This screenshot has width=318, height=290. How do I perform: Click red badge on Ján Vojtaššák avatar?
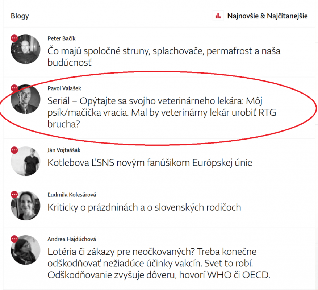(x=14, y=150)
